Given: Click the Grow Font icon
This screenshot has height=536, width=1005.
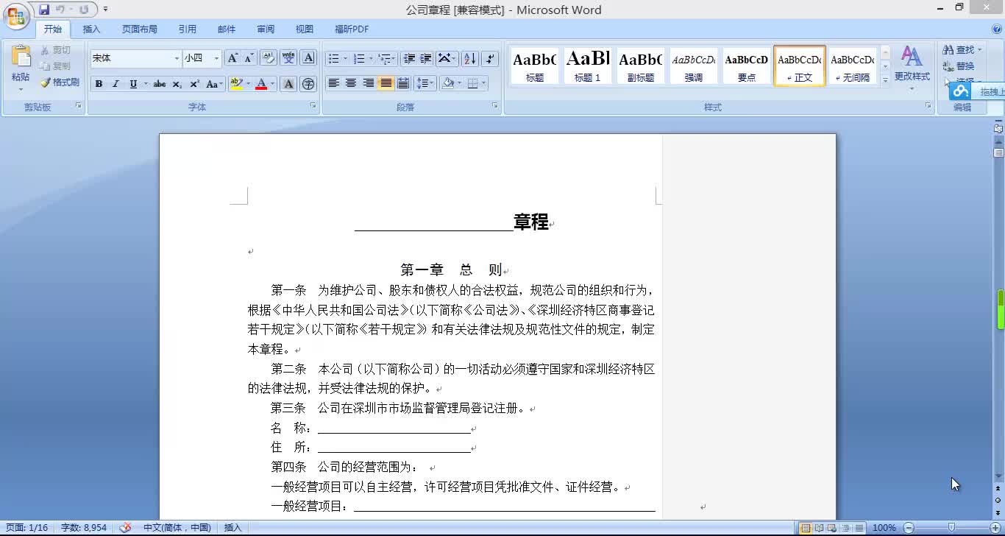Looking at the screenshot, I should click(x=232, y=58).
